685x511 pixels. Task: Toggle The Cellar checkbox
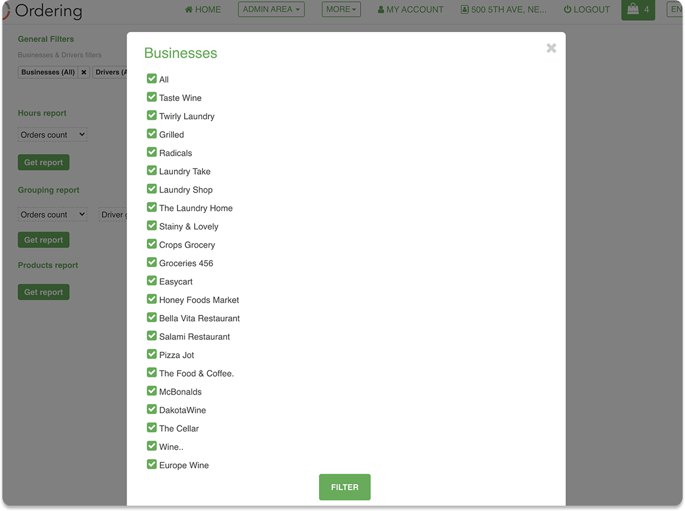151,427
